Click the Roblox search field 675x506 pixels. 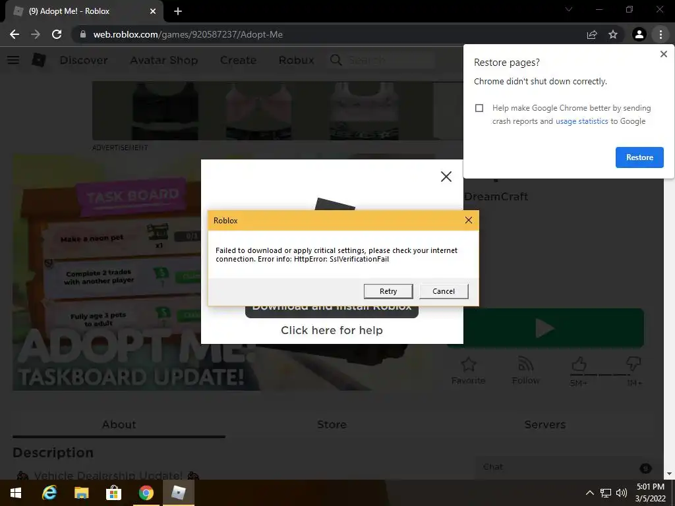pos(390,60)
